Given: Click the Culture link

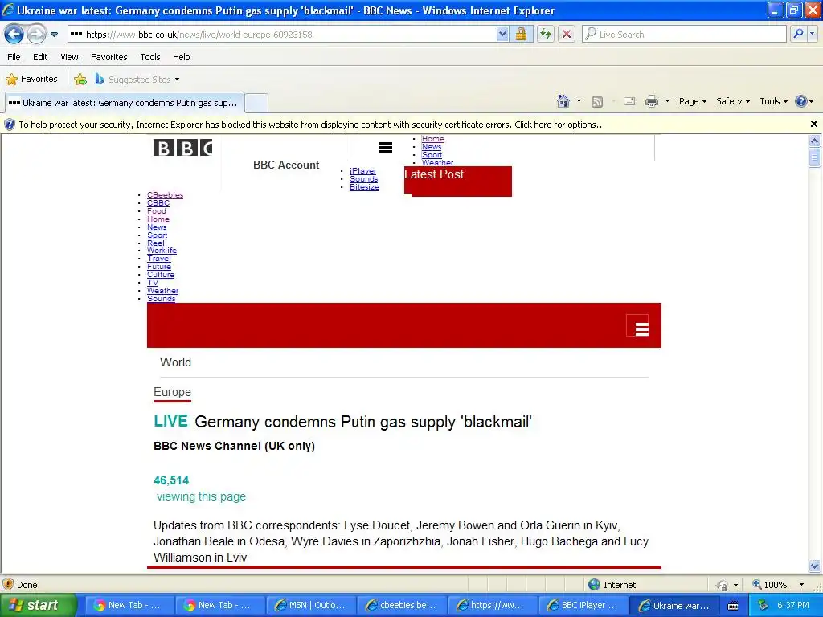Looking at the screenshot, I should click(161, 275).
